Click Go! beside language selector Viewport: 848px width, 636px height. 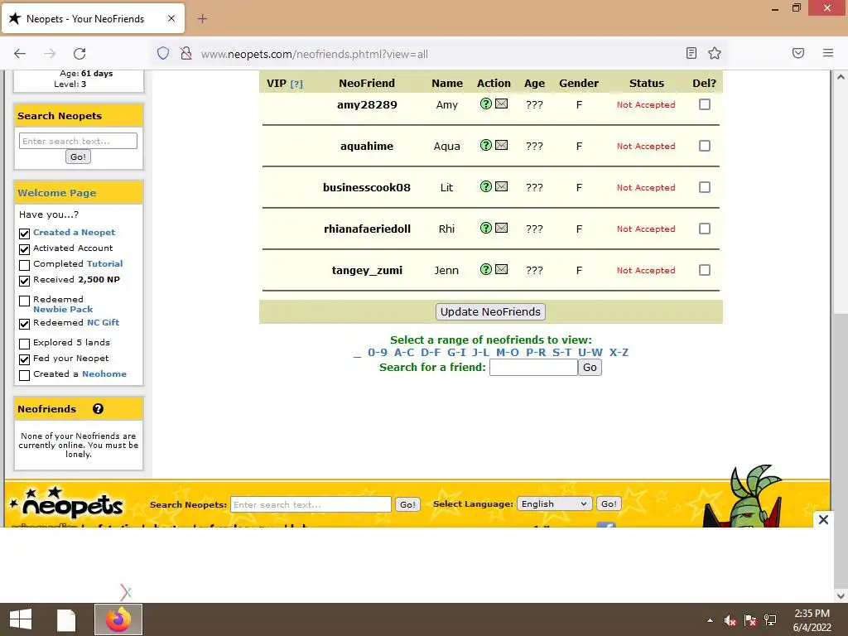[x=609, y=503]
